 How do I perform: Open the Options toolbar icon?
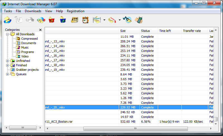(x=74, y=20)
